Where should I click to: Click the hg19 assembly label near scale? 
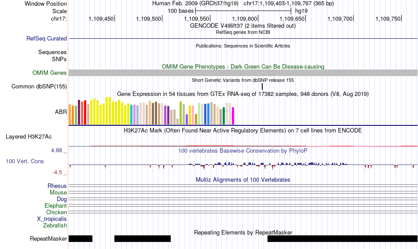pos(301,11)
